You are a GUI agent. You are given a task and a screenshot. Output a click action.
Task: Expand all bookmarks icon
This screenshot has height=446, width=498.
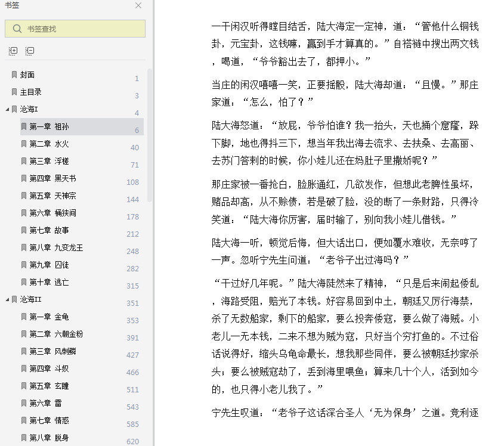(13, 51)
